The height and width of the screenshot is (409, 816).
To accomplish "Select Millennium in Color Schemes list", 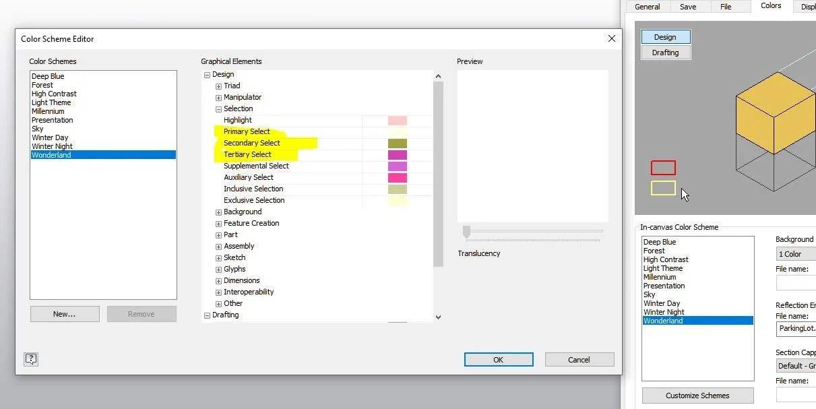I will (x=103, y=111).
